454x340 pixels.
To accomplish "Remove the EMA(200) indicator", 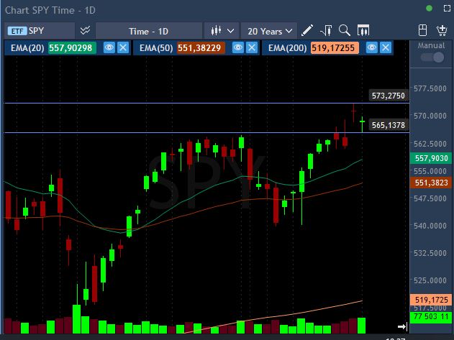I will (386, 47).
